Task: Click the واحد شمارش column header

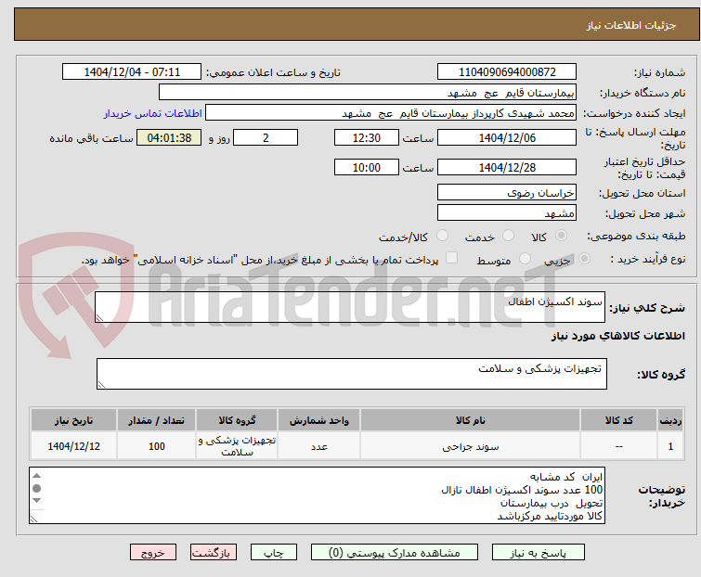Action: pos(318,420)
